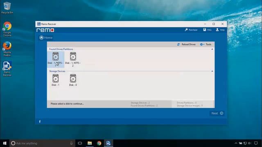Image resolution: width=262 pixels, height=147 pixels.
Task: Select the Disk - 1, NTFS - 2 partition
Action: click(73, 59)
